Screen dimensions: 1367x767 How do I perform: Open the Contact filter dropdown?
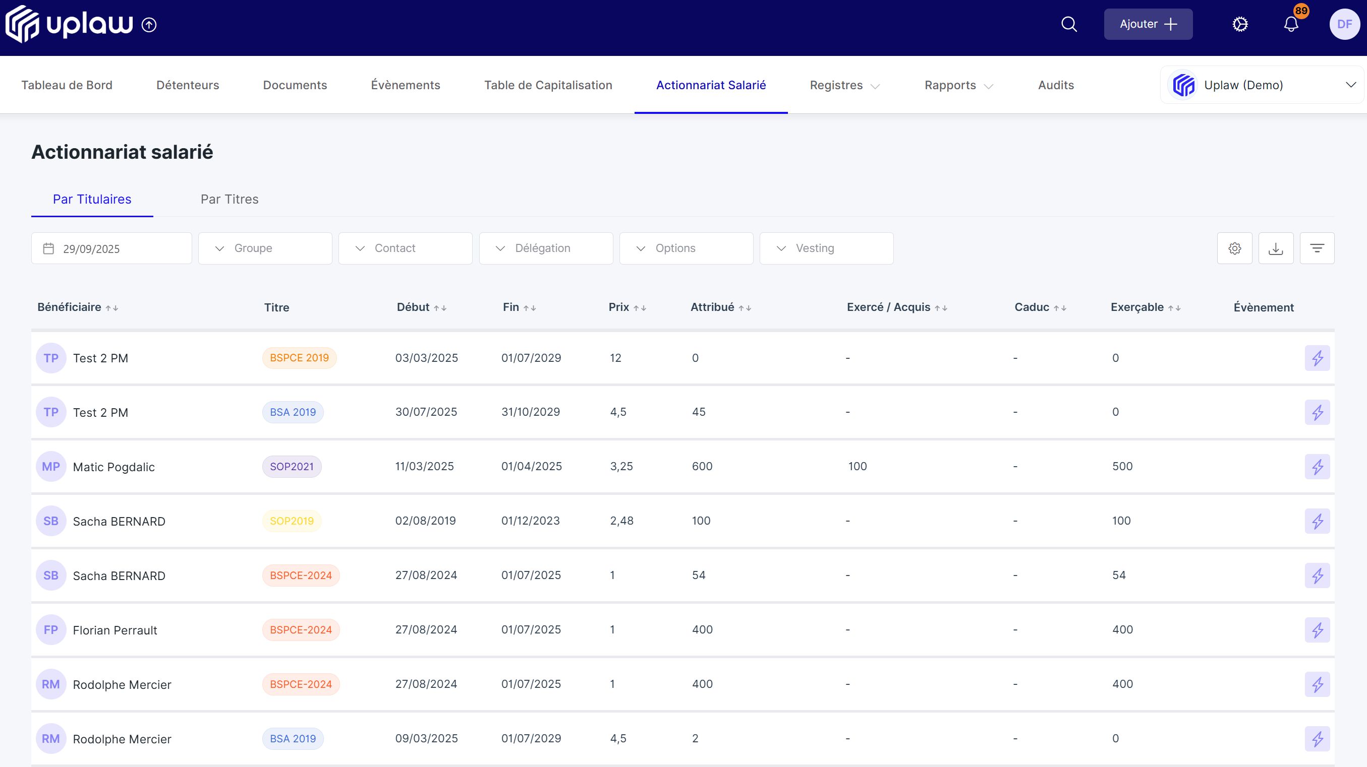click(406, 248)
